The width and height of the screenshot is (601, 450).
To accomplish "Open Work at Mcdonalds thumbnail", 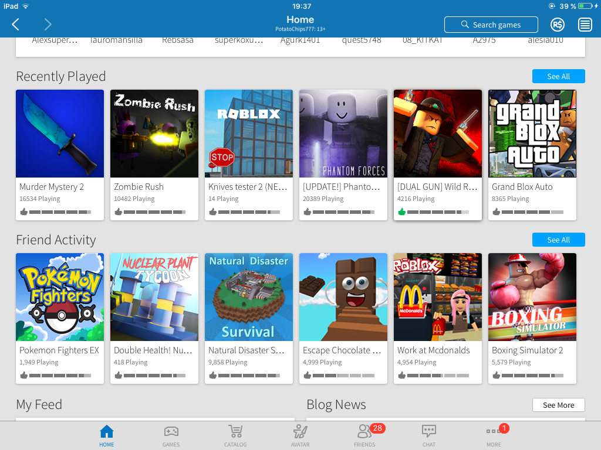I will 438,297.
